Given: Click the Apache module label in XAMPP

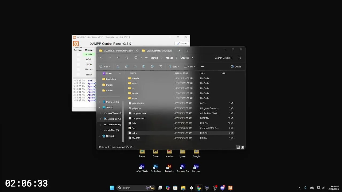Looking at the screenshot, I should 89,54.
